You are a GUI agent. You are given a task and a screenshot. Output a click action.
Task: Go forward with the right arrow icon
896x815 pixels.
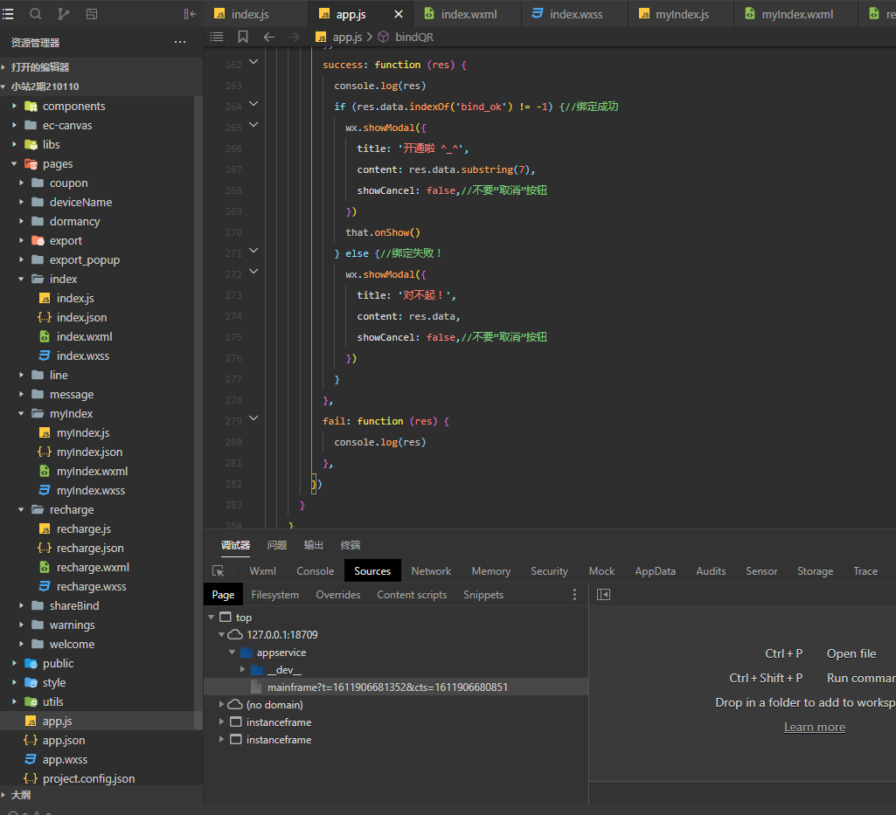pos(294,37)
